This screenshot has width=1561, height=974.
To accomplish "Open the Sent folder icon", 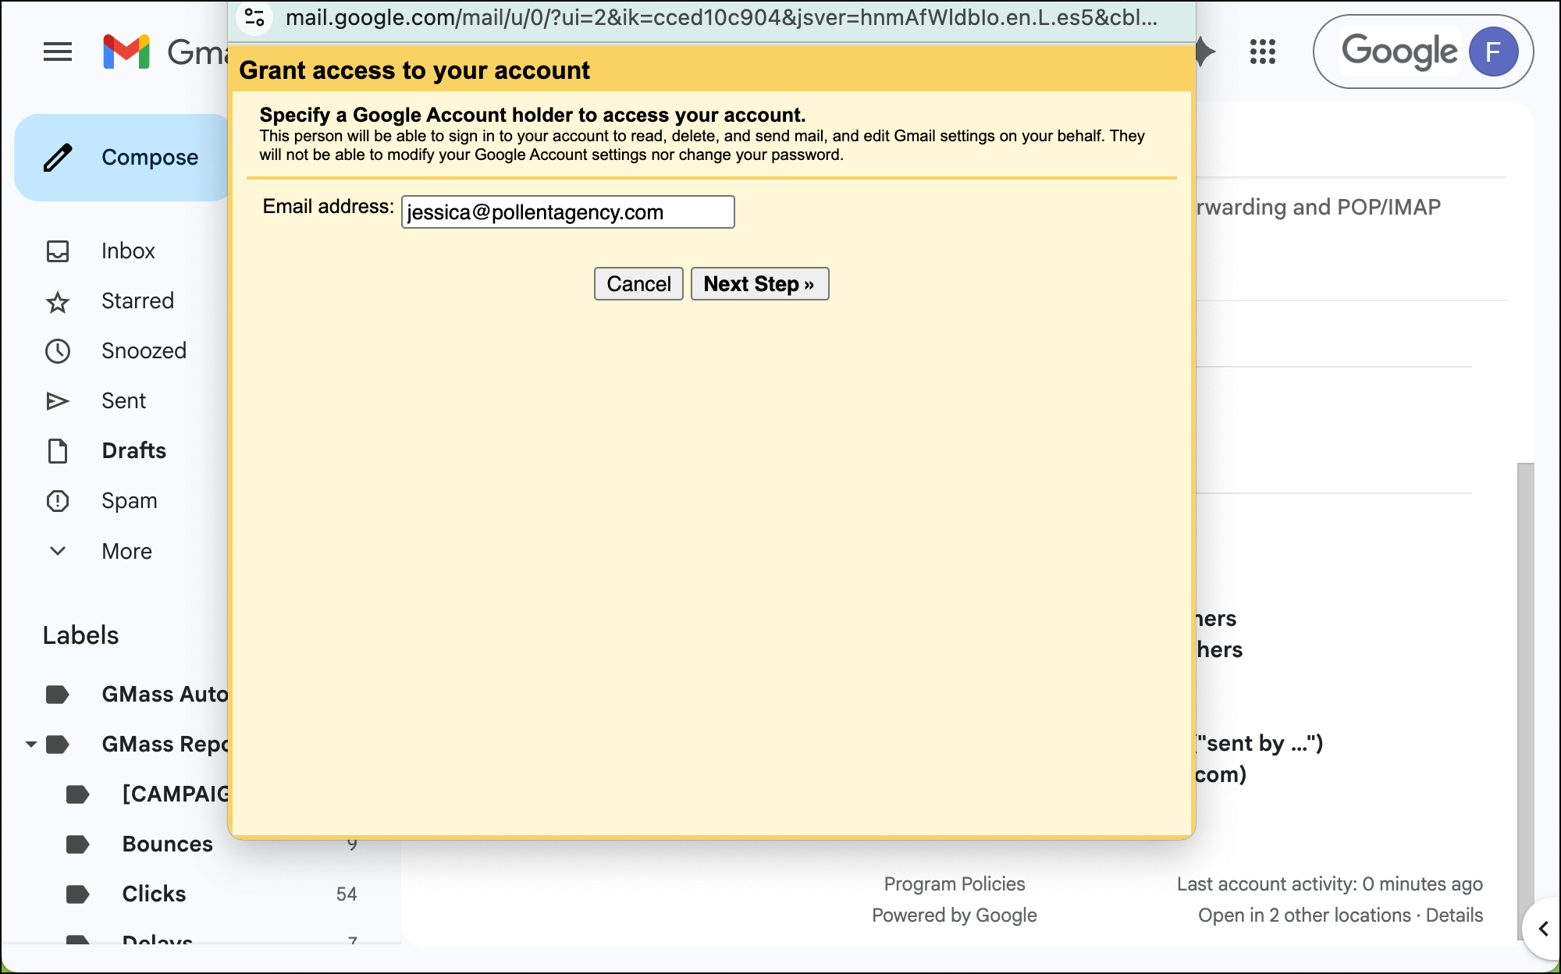I will click(x=58, y=401).
